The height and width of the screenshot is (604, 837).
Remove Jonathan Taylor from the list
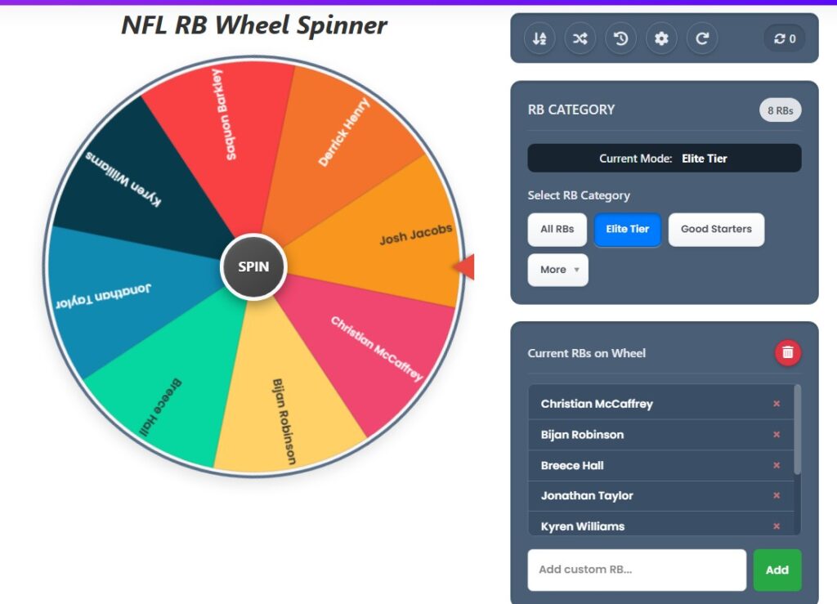click(775, 495)
